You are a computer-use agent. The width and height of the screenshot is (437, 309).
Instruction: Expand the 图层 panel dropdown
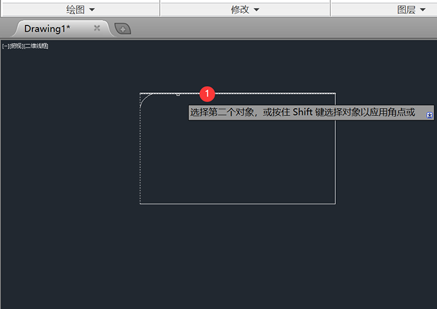(x=411, y=10)
